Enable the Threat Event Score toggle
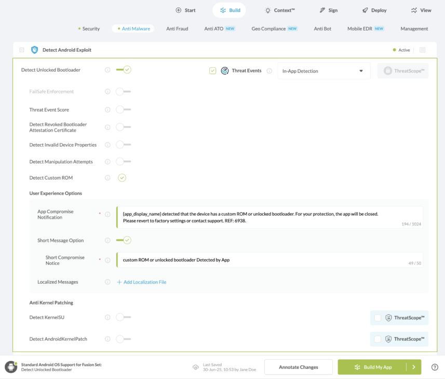Viewport: 445px width, 379px height. [124, 109]
